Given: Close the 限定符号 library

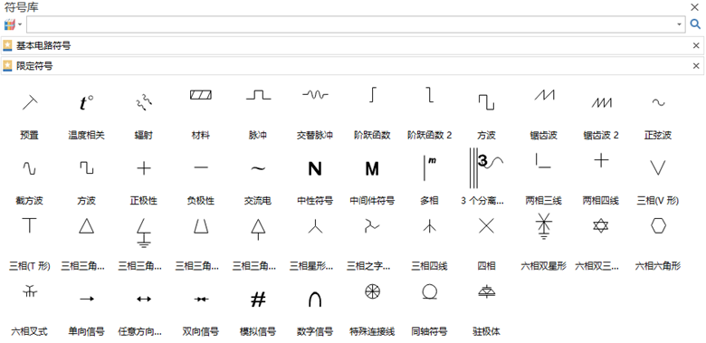Looking at the screenshot, I should coord(696,66).
